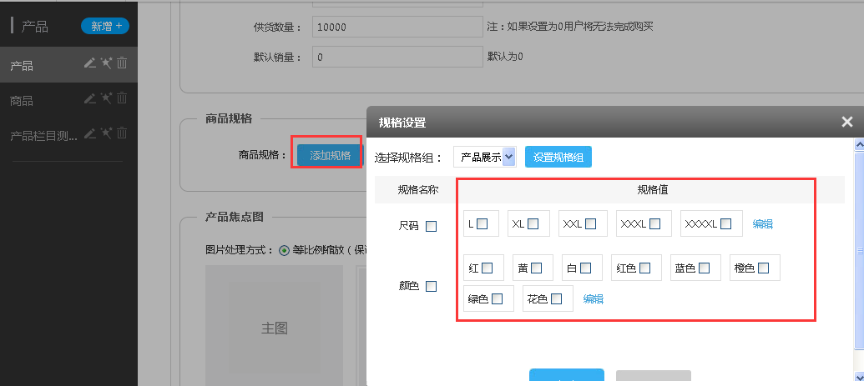Close the 规格设置 dialog with X
The height and width of the screenshot is (386, 864).
coord(846,123)
